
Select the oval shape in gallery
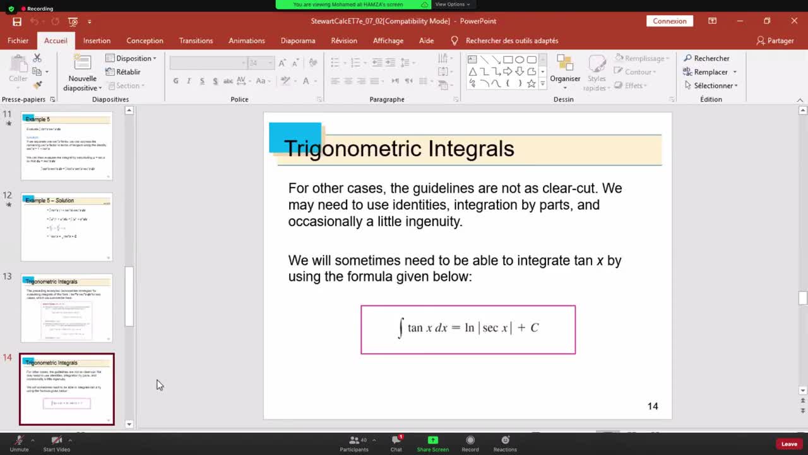pos(520,60)
